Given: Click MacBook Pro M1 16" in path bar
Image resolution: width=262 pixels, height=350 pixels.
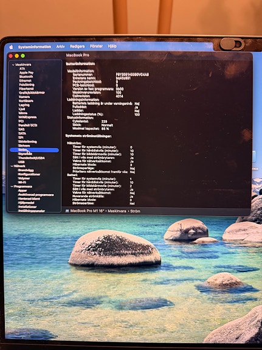Looking at the screenshot, I should click(x=87, y=211).
